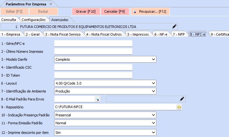Open Forma Emissão Padrão dropdown

click(x=153, y=123)
